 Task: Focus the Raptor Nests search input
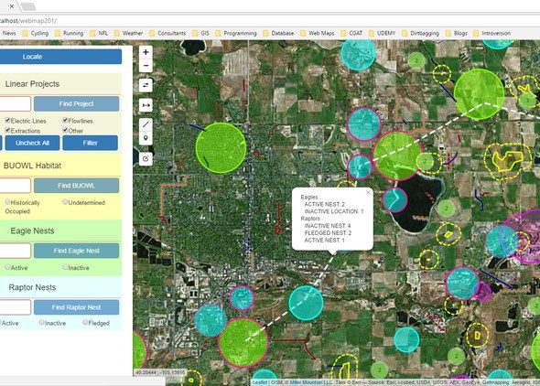[x=15, y=307]
